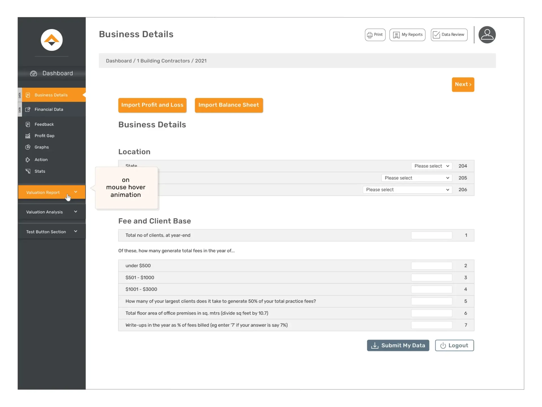Viewport: 542px width, 407px height.
Task: Click the user profile avatar icon
Action: click(487, 35)
